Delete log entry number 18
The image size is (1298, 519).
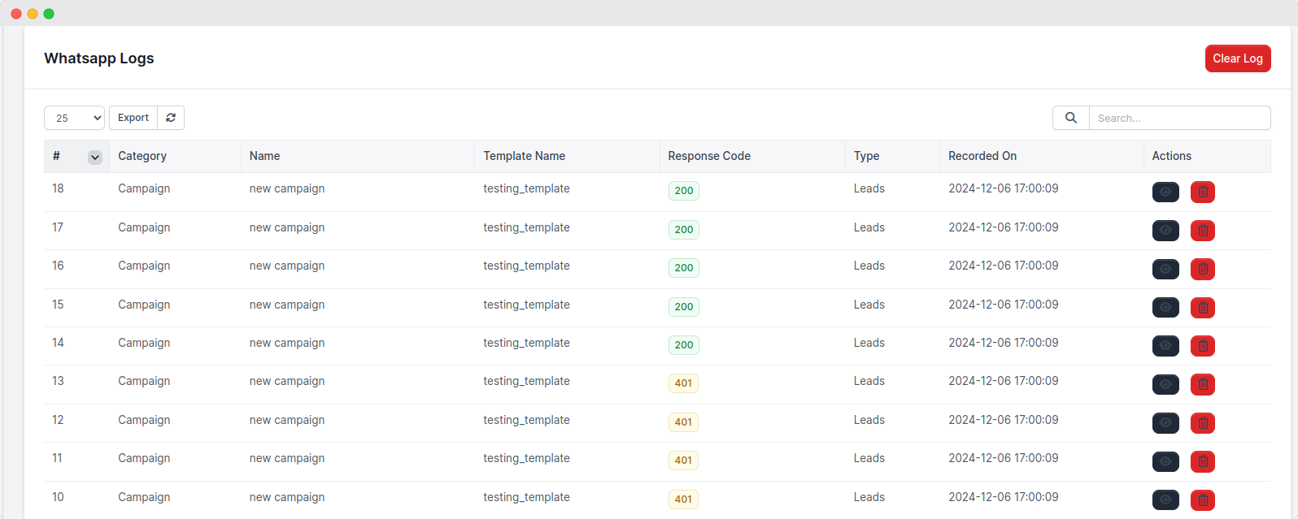(x=1202, y=192)
